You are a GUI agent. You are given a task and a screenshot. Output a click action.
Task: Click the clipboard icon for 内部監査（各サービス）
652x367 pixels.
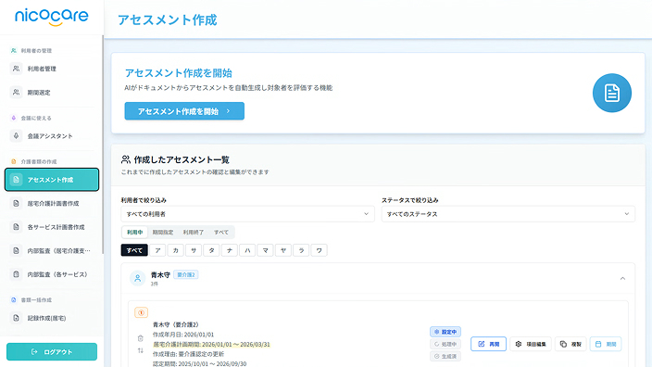16,274
